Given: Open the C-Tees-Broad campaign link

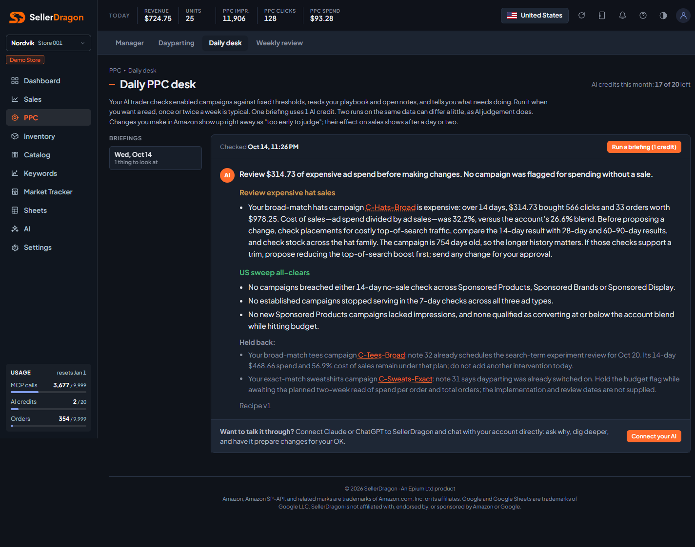Looking at the screenshot, I should point(381,355).
